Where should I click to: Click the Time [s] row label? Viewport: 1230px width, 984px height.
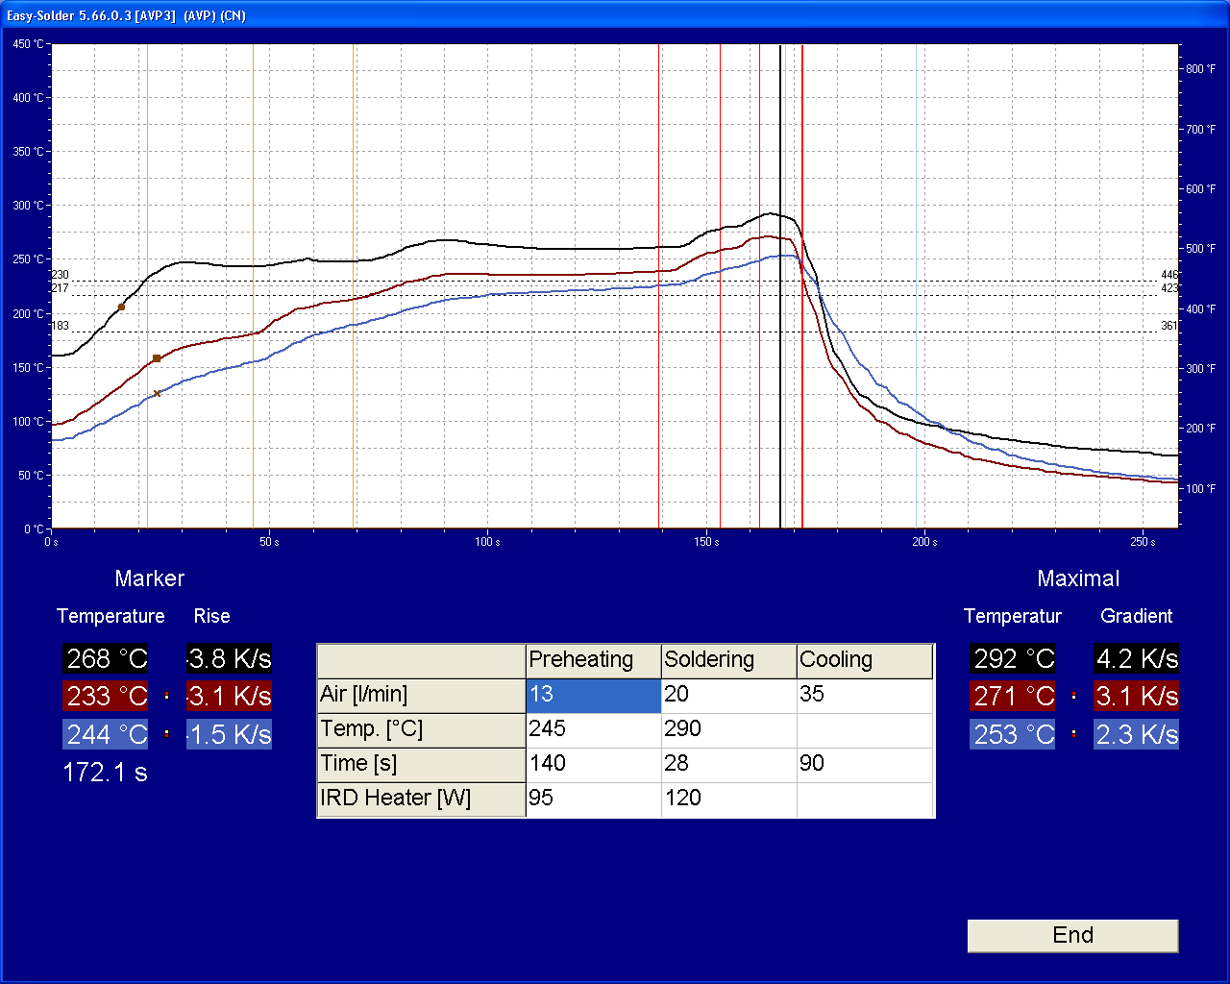(x=422, y=764)
